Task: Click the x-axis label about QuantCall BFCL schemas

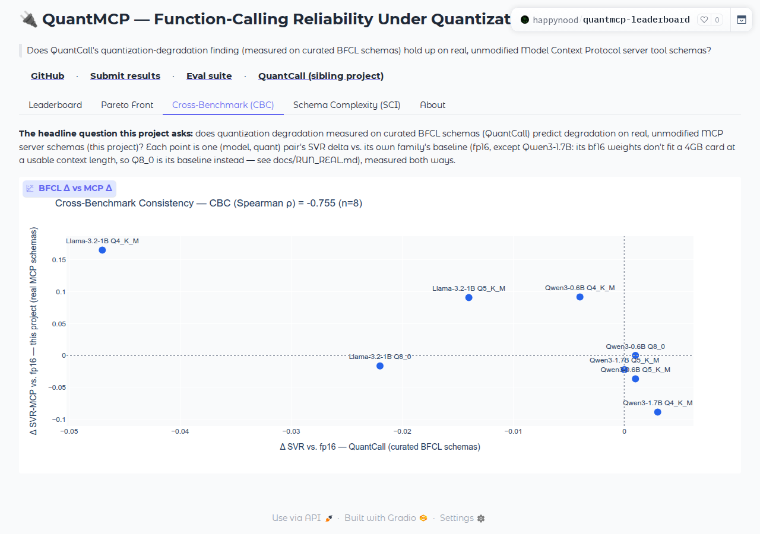Action: 380,447
